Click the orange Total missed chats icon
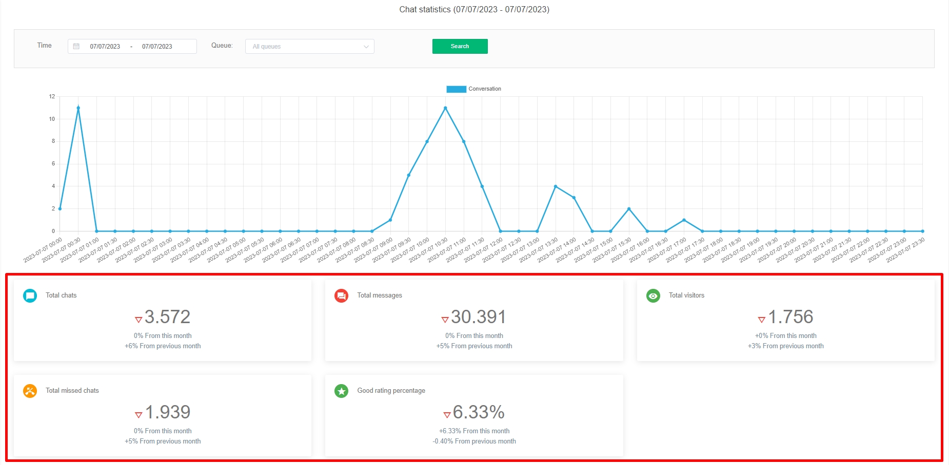 (30, 391)
